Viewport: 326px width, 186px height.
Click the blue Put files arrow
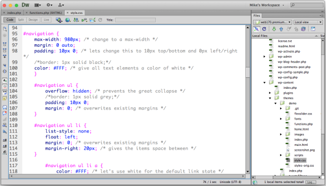281,29
